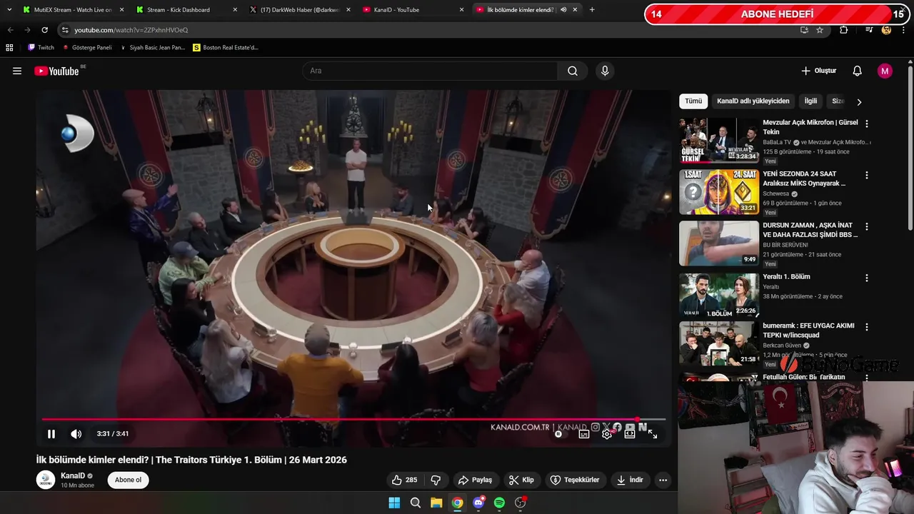Open the Gösterge Paneli bookmark
This screenshot has height=514, width=914.
(87, 48)
